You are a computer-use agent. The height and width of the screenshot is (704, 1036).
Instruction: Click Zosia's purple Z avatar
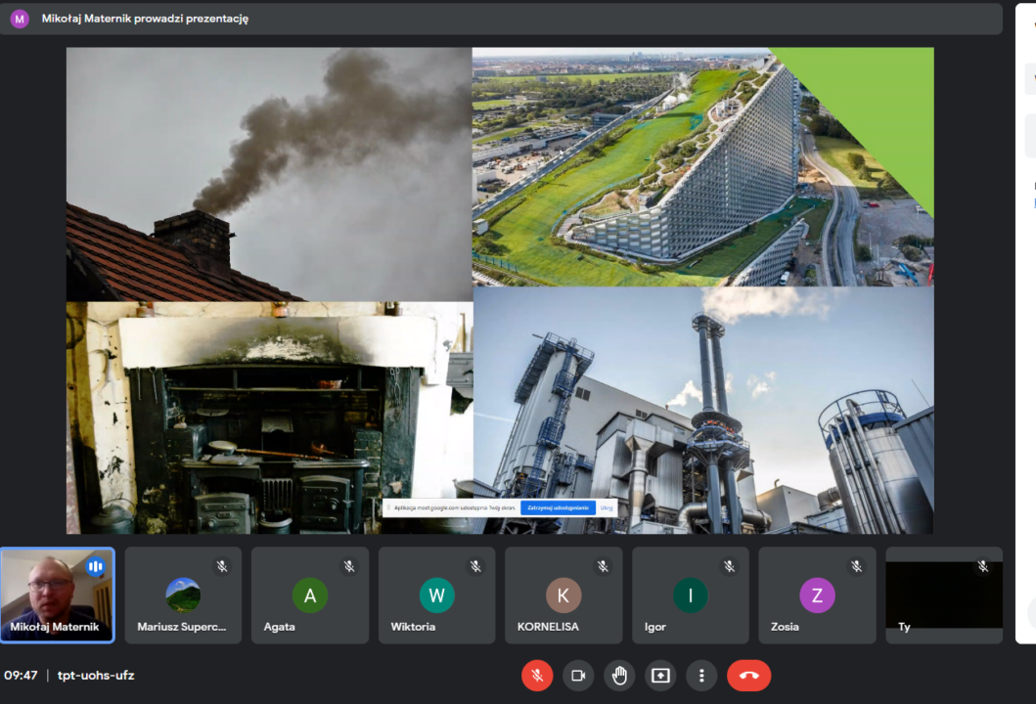(817, 595)
